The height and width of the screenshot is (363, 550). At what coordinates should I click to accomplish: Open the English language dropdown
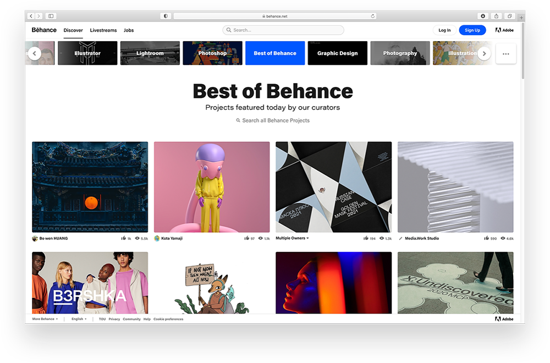pyautogui.click(x=79, y=319)
